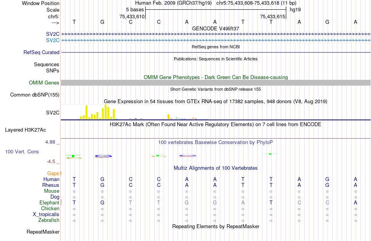Click the RefSeq Curated track label

point(41,52)
